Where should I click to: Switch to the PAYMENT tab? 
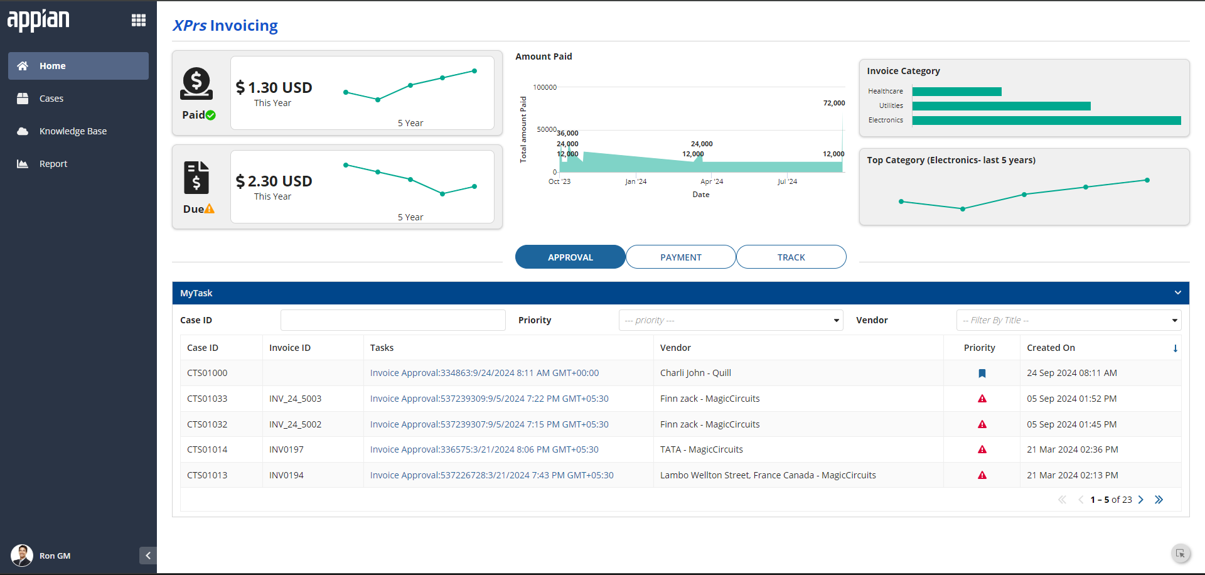tap(681, 257)
